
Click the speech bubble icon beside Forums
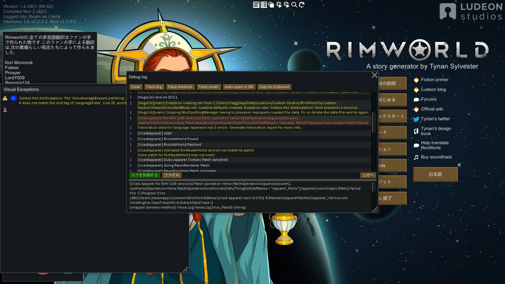point(416,100)
